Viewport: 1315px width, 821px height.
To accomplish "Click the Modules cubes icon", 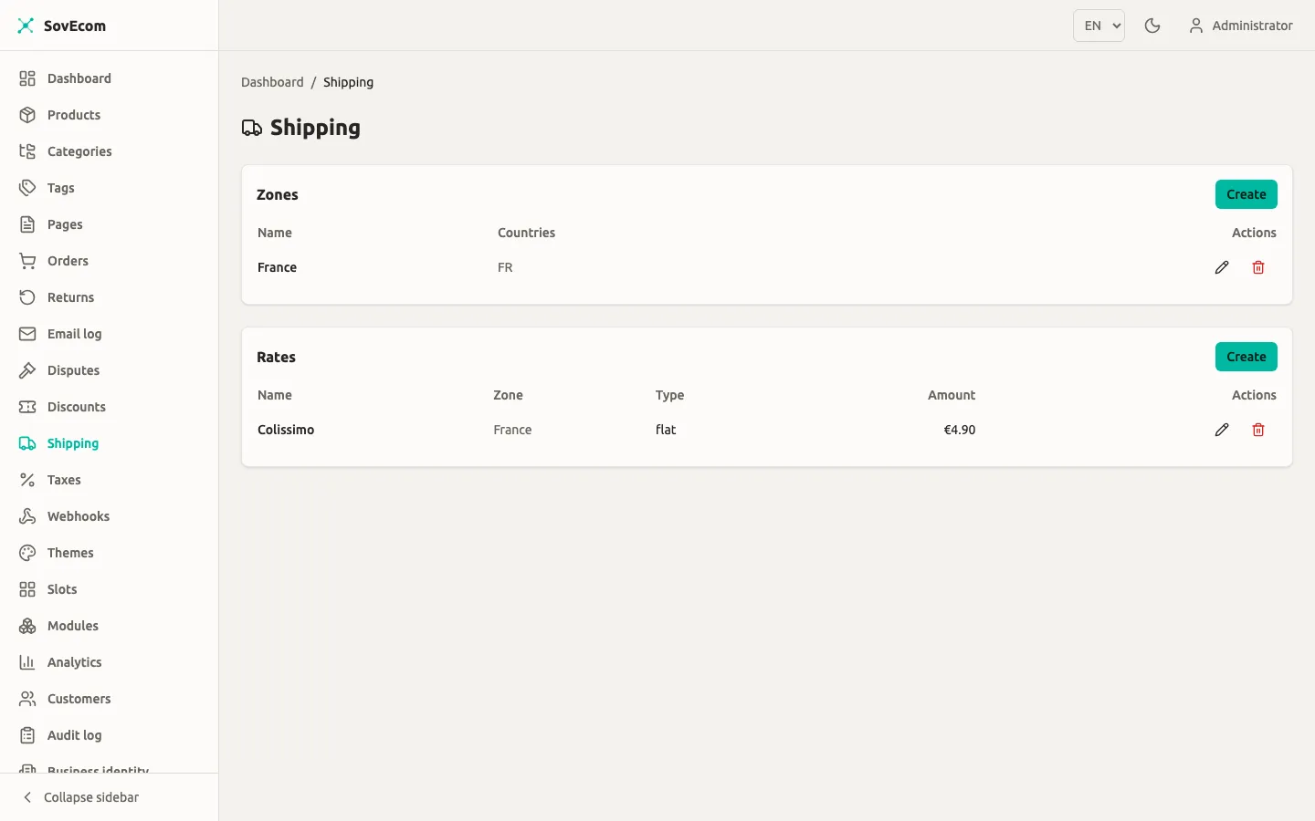I will click(27, 626).
